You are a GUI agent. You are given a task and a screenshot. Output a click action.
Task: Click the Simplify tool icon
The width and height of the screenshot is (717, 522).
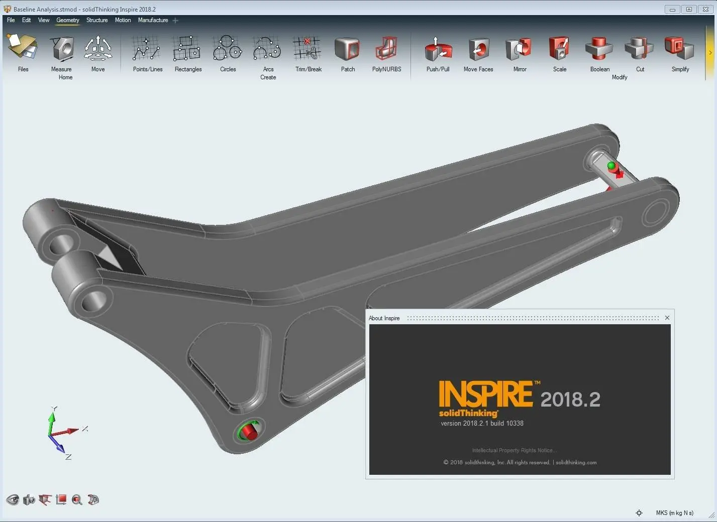click(x=679, y=49)
